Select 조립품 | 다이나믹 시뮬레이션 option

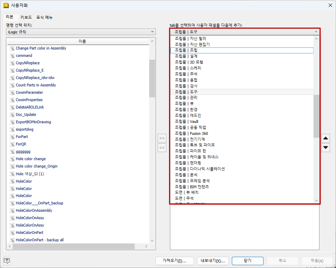click(242, 169)
